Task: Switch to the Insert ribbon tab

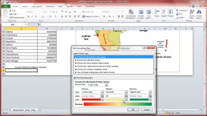Action: pyautogui.click(x=25, y=6)
